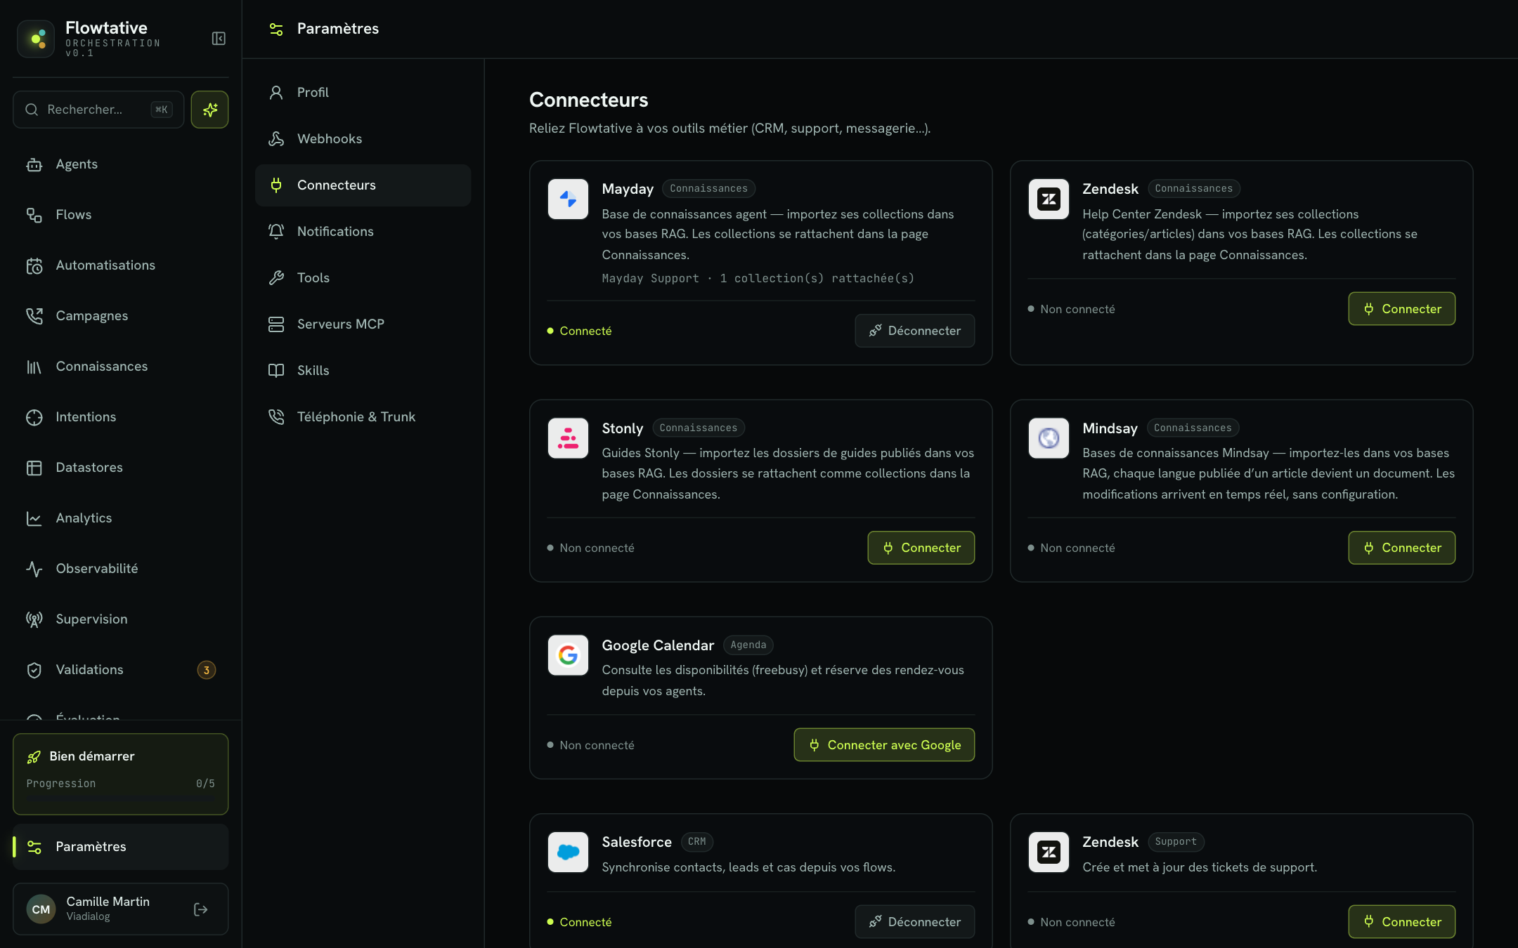
Task: Open the Tools settings section
Action: tap(363, 278)
